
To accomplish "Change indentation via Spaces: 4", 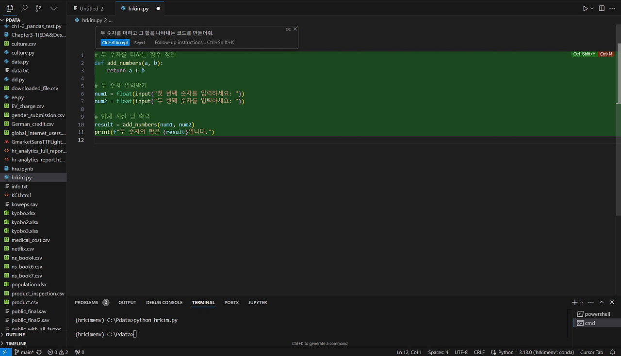I will coord(438,352).
